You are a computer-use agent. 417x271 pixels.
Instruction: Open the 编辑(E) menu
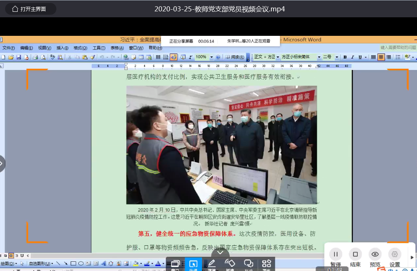27,48
